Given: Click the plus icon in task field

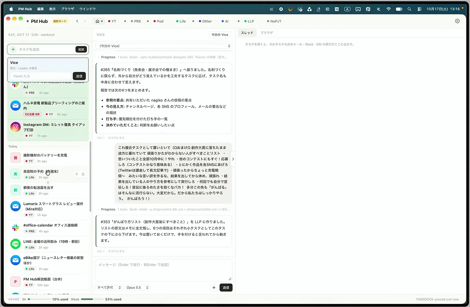Looking at the screenshot, I should tap(13, 49).
